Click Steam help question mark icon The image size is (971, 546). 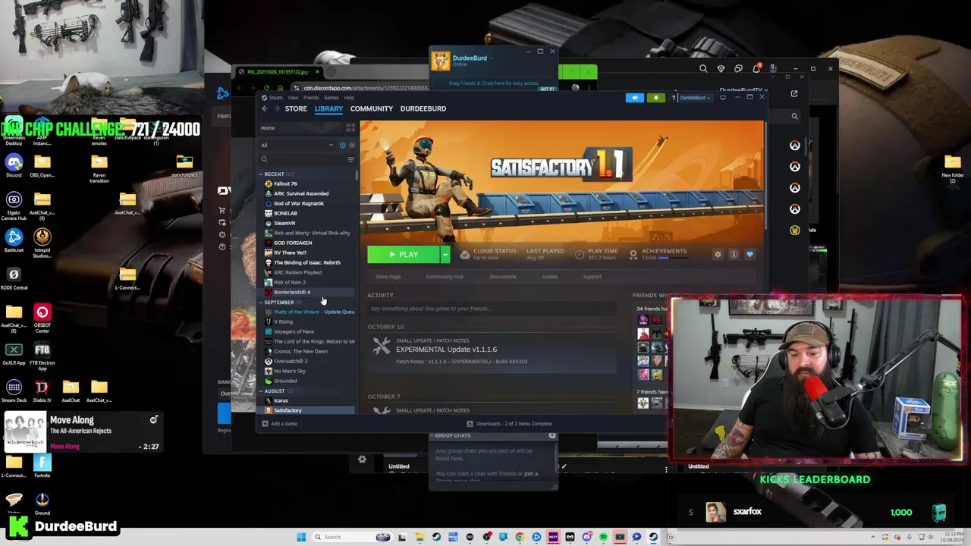point(674,98)
